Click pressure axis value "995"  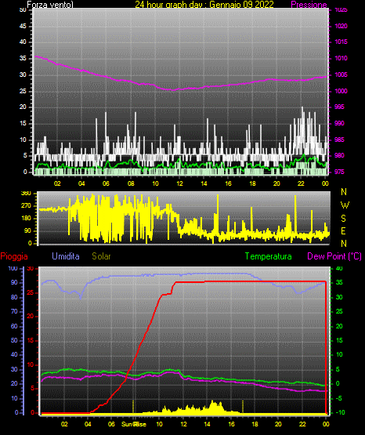pyautogui.click(x=339, y=107)
